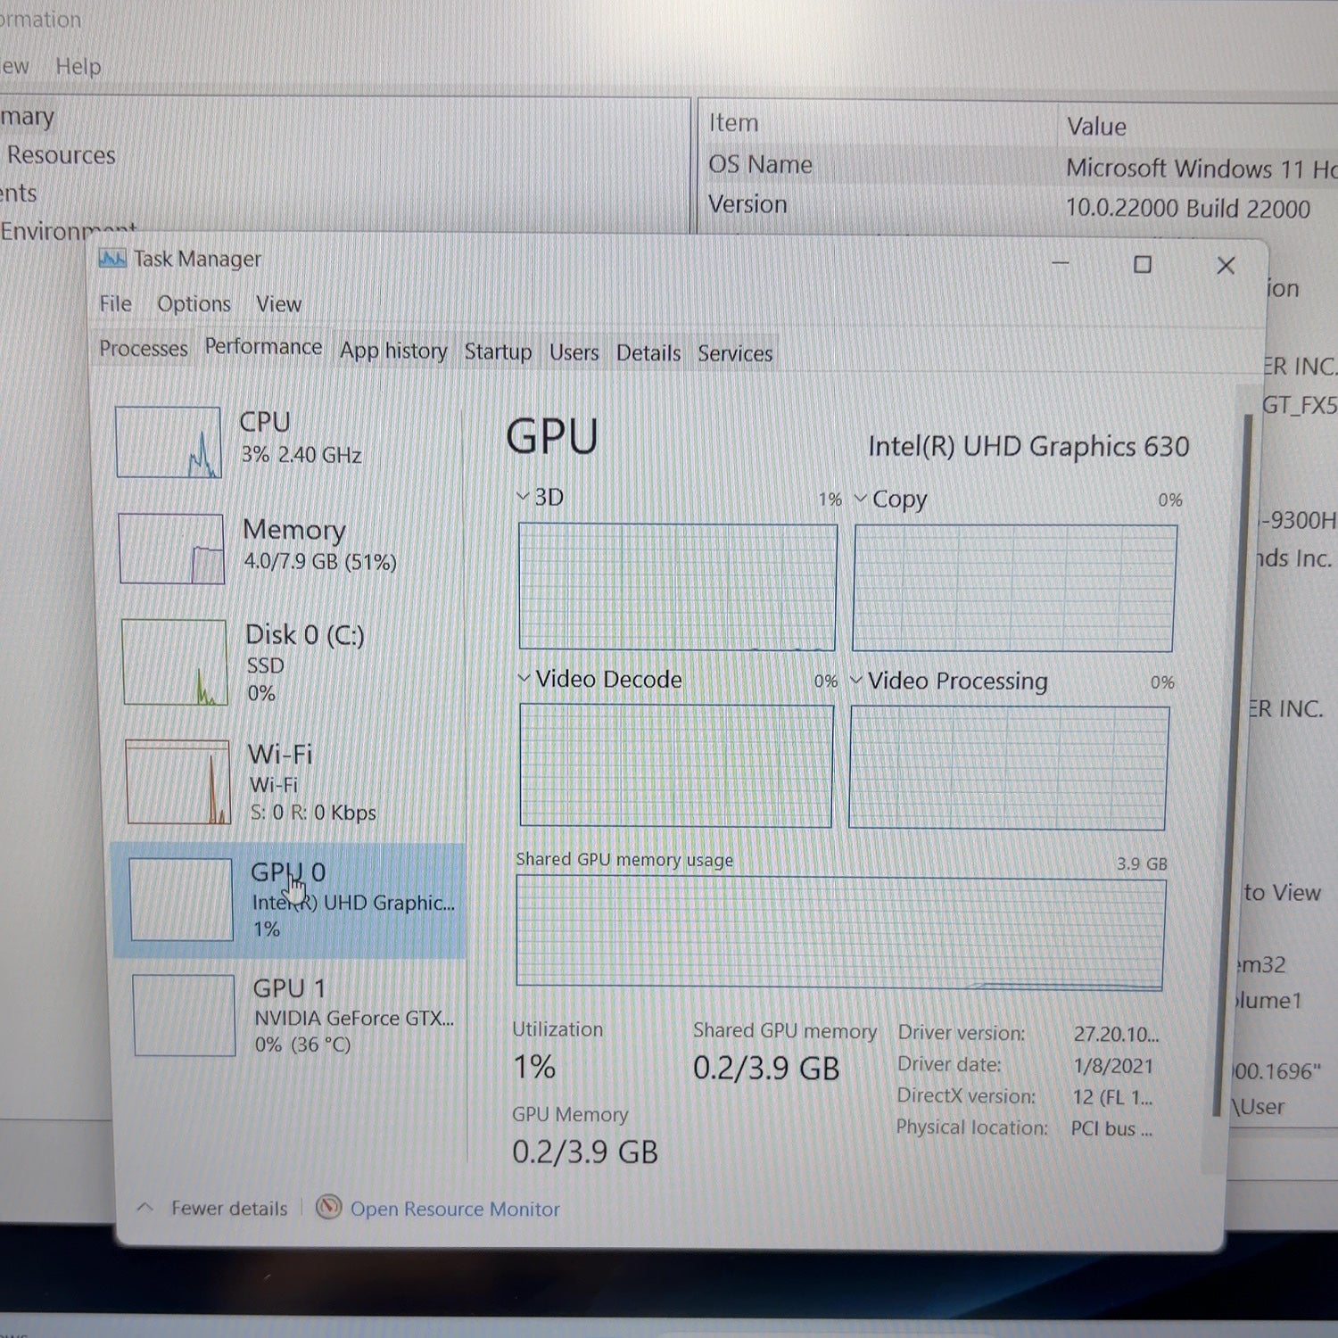Screen dimensions: 1338x1338
Task: Maximize the Task Manager window
Action: coord(1142,264)
